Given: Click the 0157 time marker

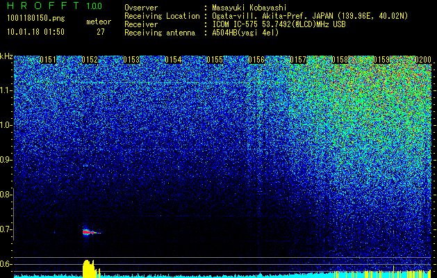Looking at the screenshot, I should tap(298, 60).
